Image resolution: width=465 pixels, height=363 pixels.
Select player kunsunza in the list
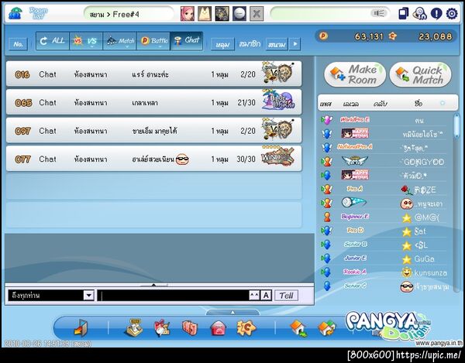pyautogui.click(x=384, y=272)
